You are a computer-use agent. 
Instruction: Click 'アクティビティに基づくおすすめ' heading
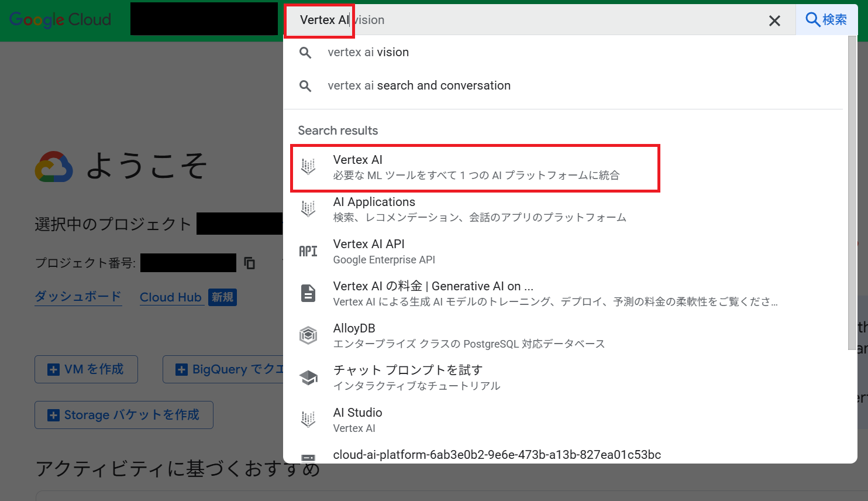(x=177, y=468)
